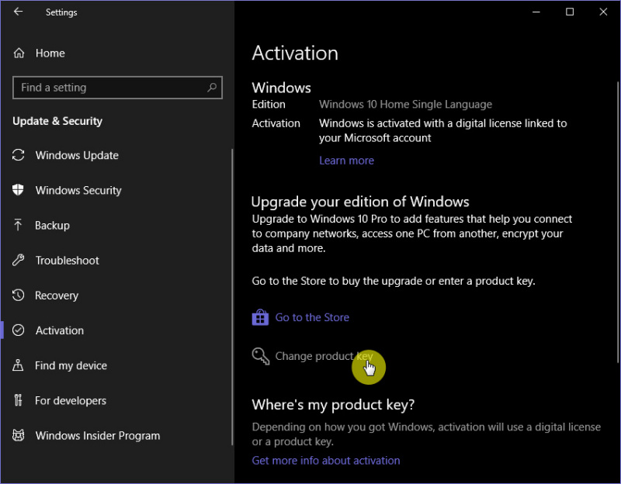Click the Troubleshoot wrench icon
The height and width of the screenshot is (484, 621).
tap(18, 260)
